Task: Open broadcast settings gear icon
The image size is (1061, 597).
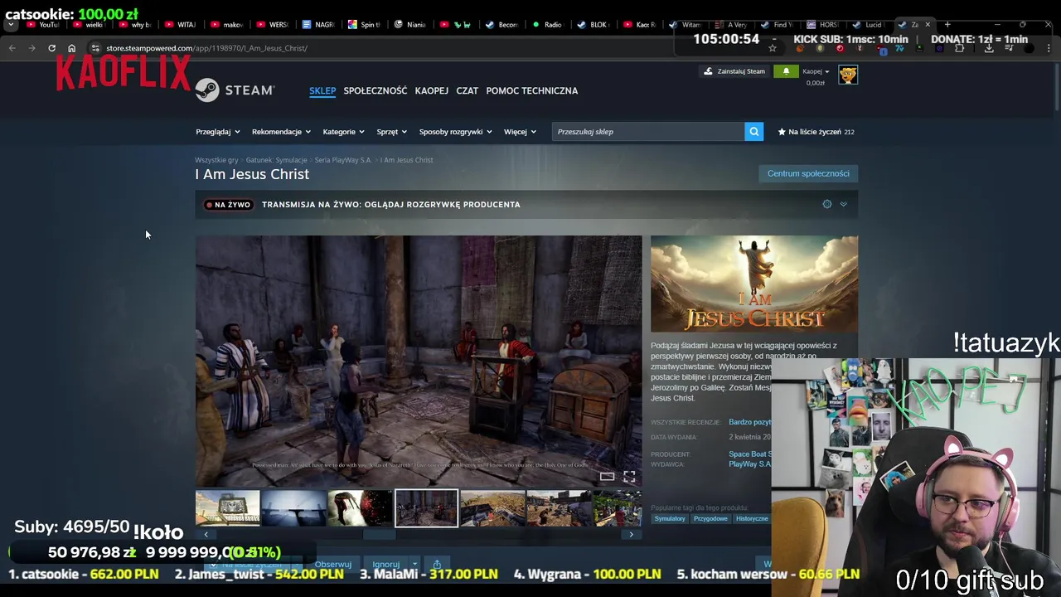Action: pos(826,204)
